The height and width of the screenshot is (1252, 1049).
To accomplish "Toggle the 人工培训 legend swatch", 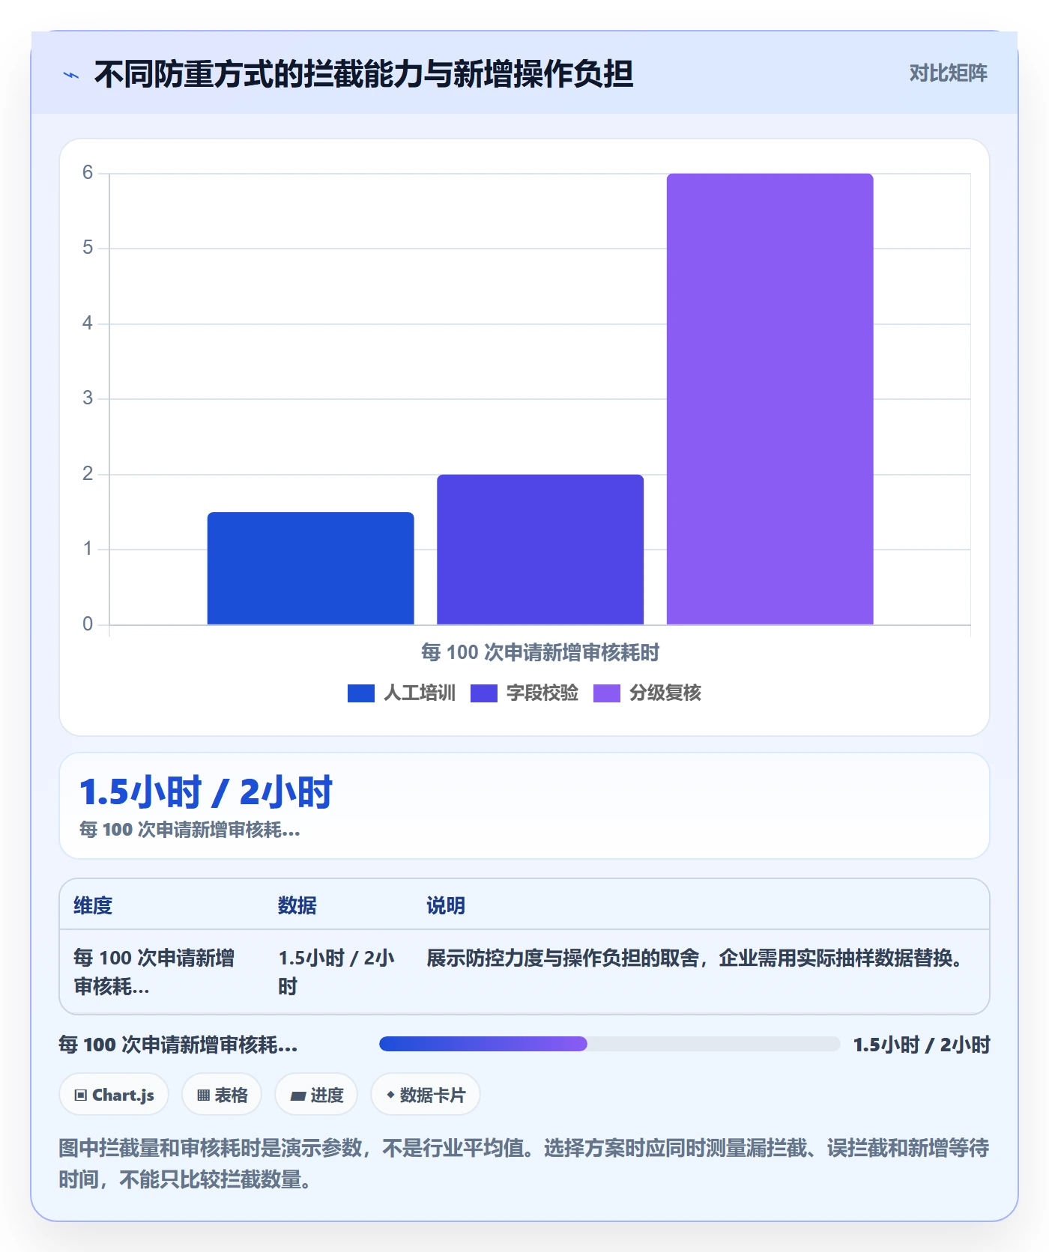I will pos(360,693).
